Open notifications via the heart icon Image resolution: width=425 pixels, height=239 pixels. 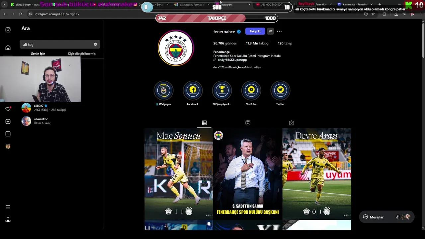(8, 109)
